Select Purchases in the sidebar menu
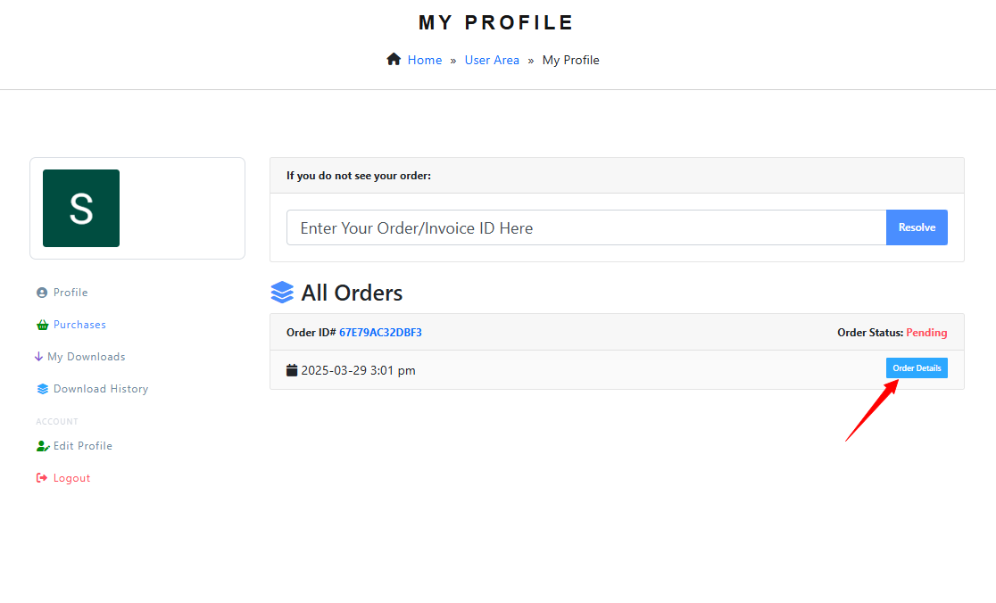 (x=79, y=325)
